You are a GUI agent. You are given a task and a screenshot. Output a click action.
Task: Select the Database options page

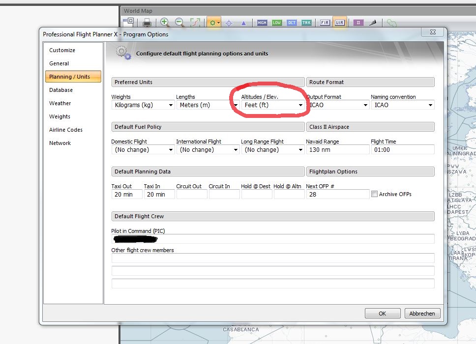[x=73, y=90]
